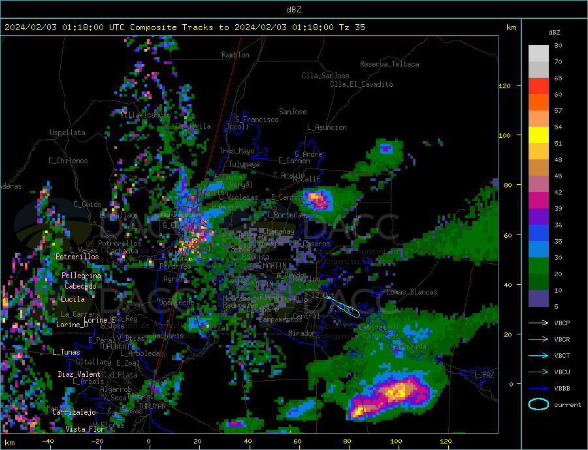Image resolution: width=588 pixels, height=450 pixels.
Task: Click the blue echo near Reserva_Telteca's south
Action: (x=386, y=148)
